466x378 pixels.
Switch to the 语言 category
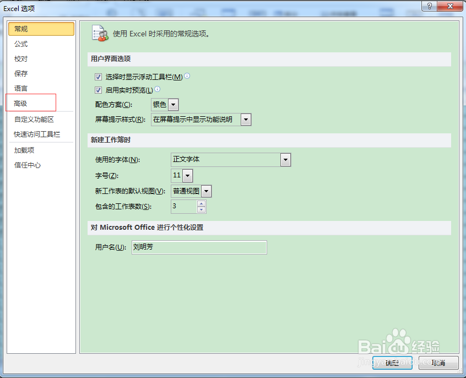pyautogui.click(x=41, y=88)
